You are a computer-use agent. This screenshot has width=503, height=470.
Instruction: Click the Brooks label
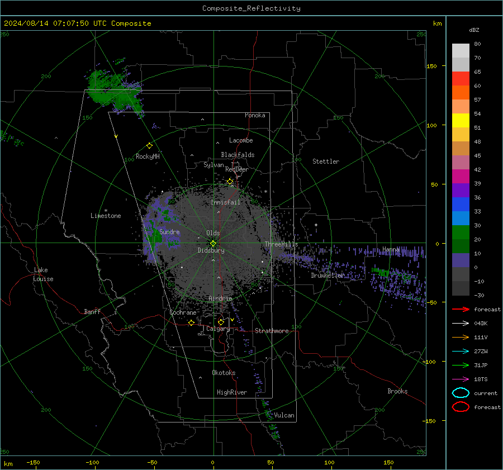point(397,391)
